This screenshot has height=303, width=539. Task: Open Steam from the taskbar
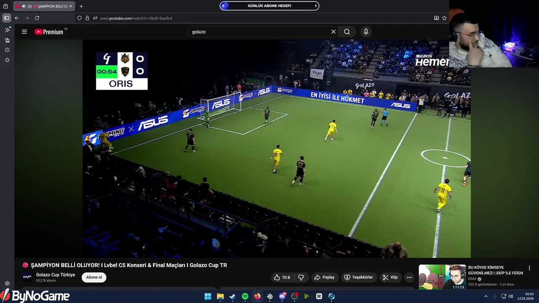pyautogui.click(x=232, y=296)
